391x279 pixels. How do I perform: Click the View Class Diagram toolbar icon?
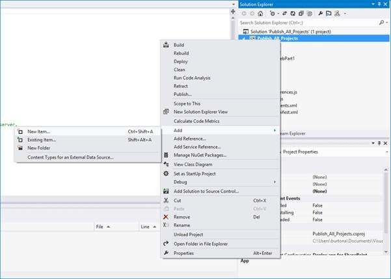(337, 14)
